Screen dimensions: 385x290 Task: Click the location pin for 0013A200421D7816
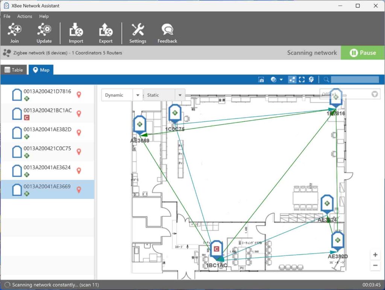(79, 94)
